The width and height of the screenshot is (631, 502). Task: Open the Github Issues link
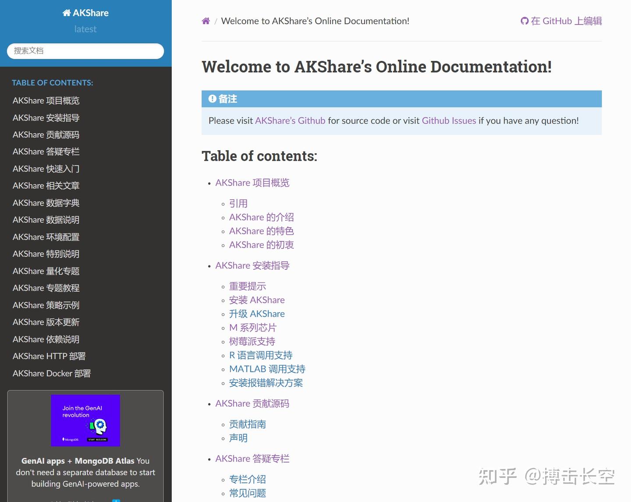coord(449,120)
